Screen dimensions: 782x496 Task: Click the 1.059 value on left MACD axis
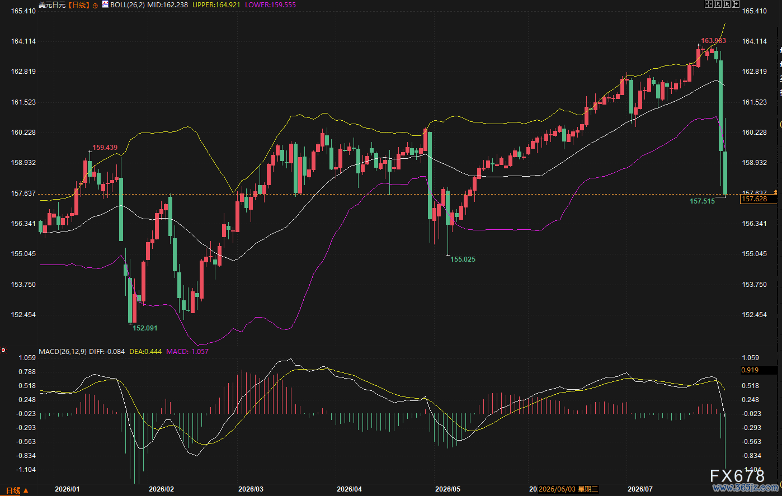click(27, 357)
